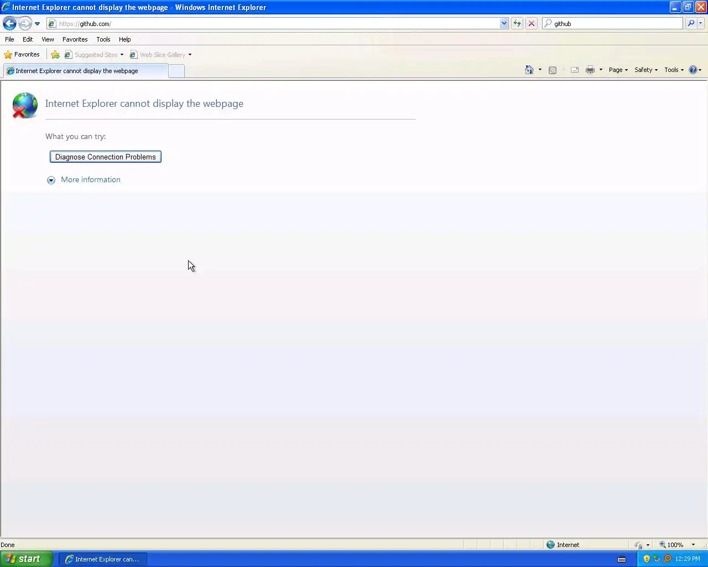
Task: Open Web Slice Gallery in favorites bar
Action: coord(158,55)
